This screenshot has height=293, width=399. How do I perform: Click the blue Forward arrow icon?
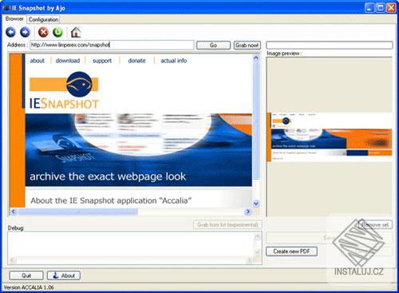point(26,32)
